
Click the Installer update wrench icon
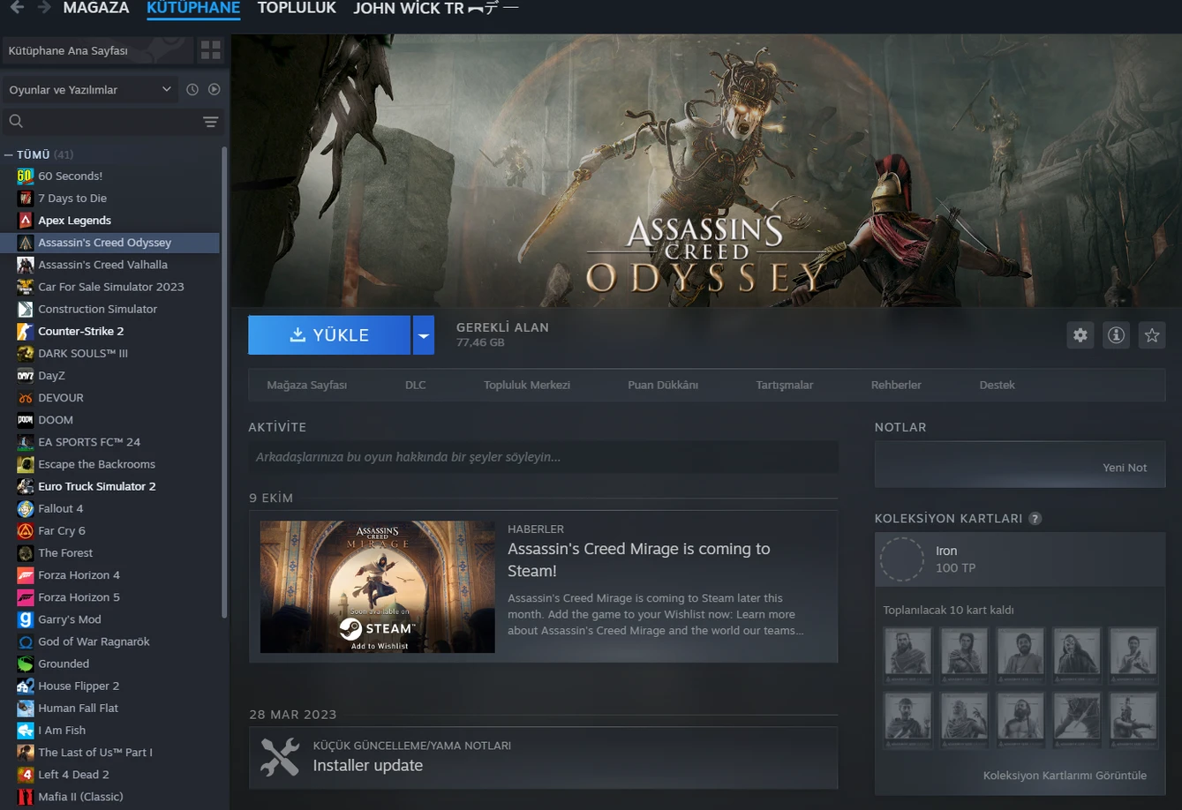click(280, 757)
